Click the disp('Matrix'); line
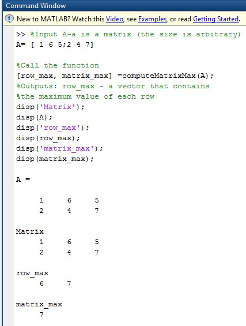 pos(51,107)
